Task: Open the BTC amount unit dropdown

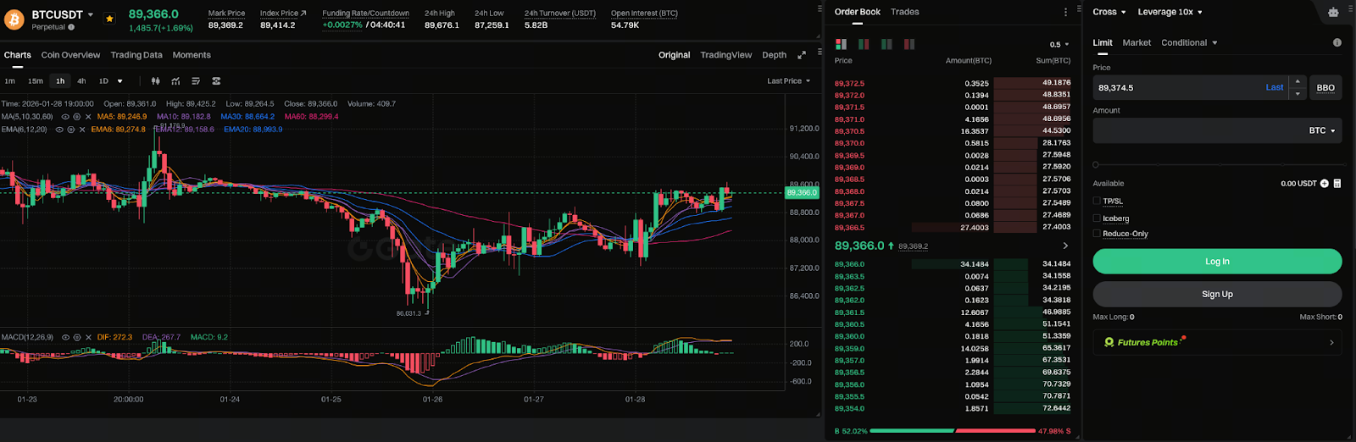Action: click(x=1322, y=130)
